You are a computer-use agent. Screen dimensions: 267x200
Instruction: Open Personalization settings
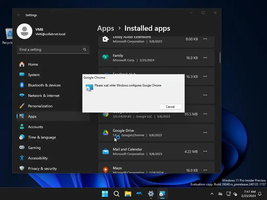(x=53, y=106)
